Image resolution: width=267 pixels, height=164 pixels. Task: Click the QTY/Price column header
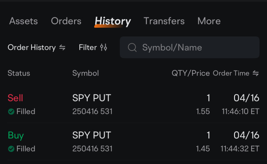coord(190,73)
